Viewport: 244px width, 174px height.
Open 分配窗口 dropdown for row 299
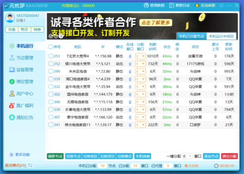(141, 71)
